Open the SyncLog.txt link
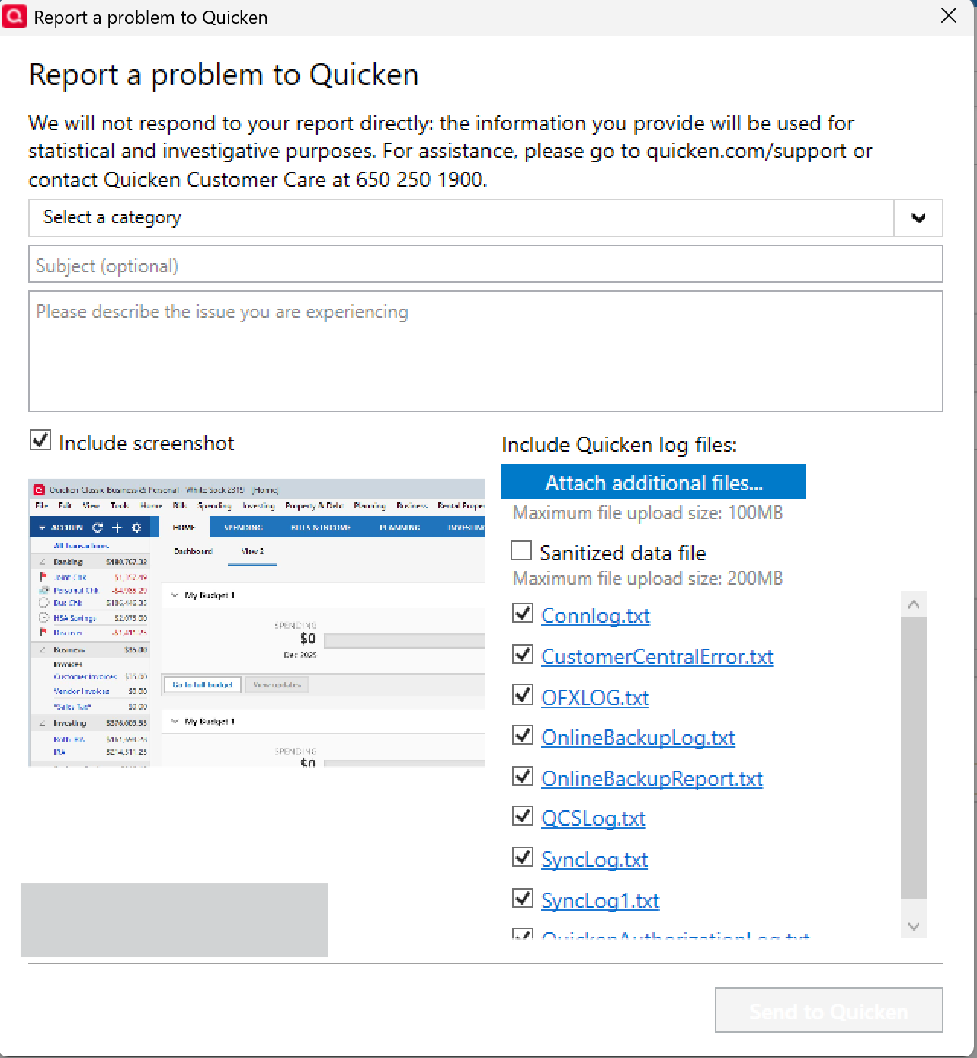Screen dimensions: 977x1058 pyautogui.click(x=594, y=860)
